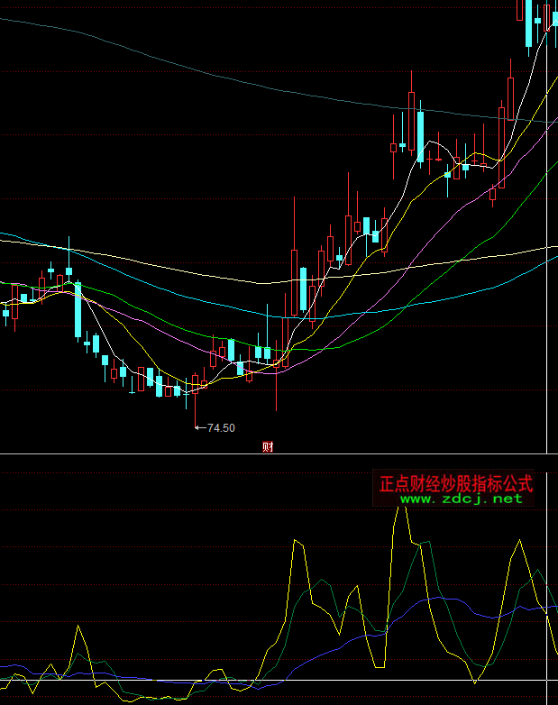558x705 pixels.
Task: Open the www.zdcj.net website link
Action: [461, 499]
